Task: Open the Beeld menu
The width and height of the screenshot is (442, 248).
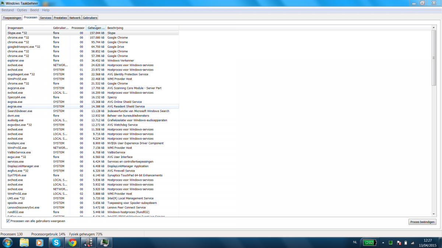Action: tap(35, 10)
